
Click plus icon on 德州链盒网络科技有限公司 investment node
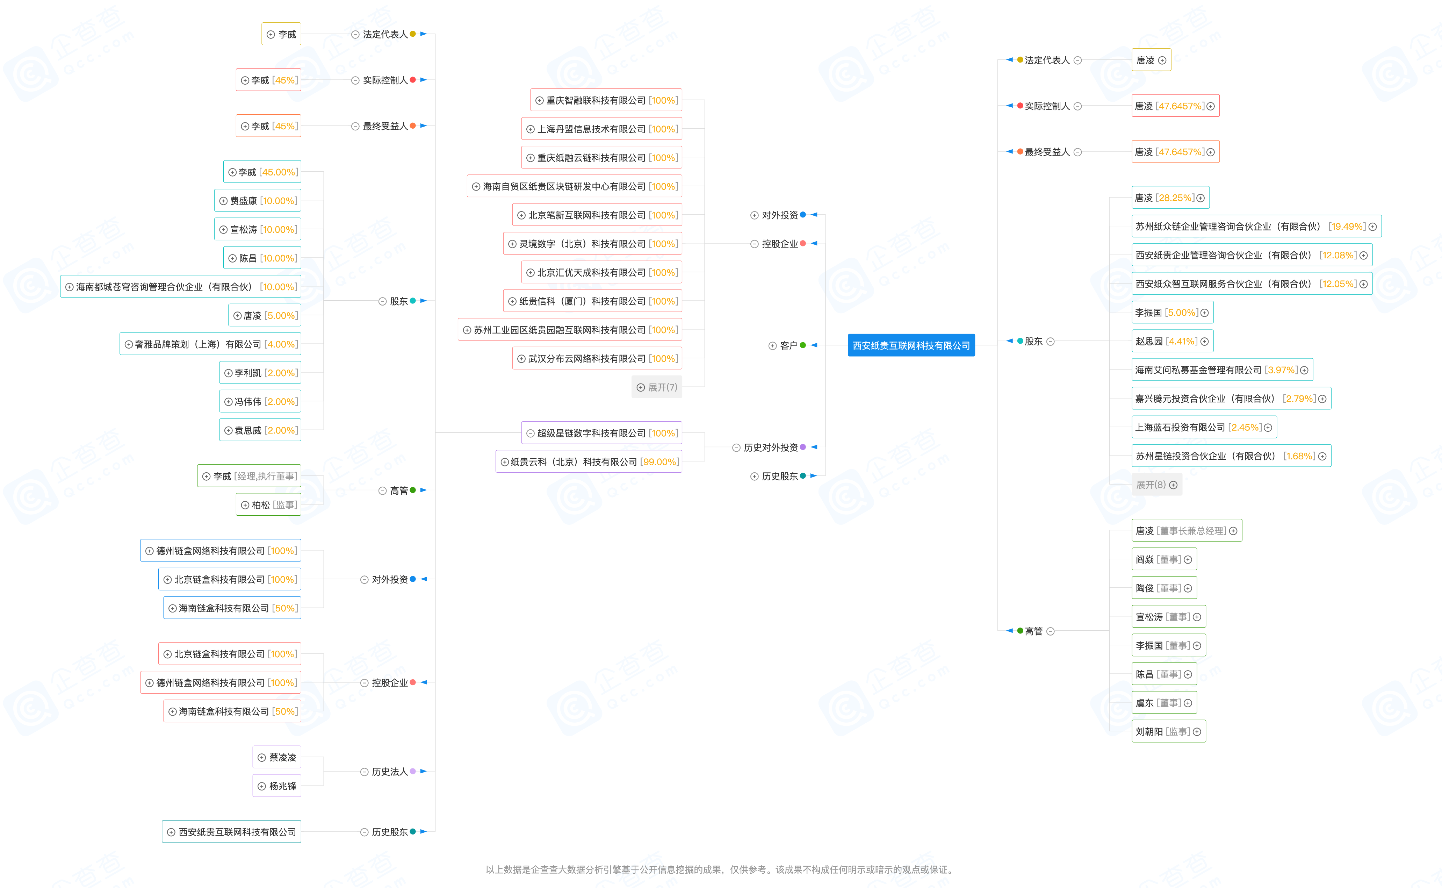[x=150, y=551]
